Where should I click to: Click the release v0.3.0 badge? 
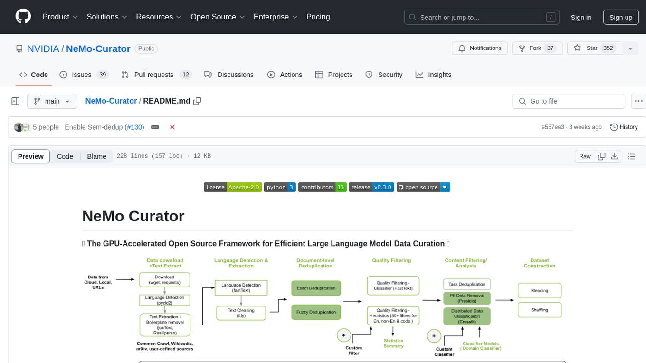tap(371, 187)
